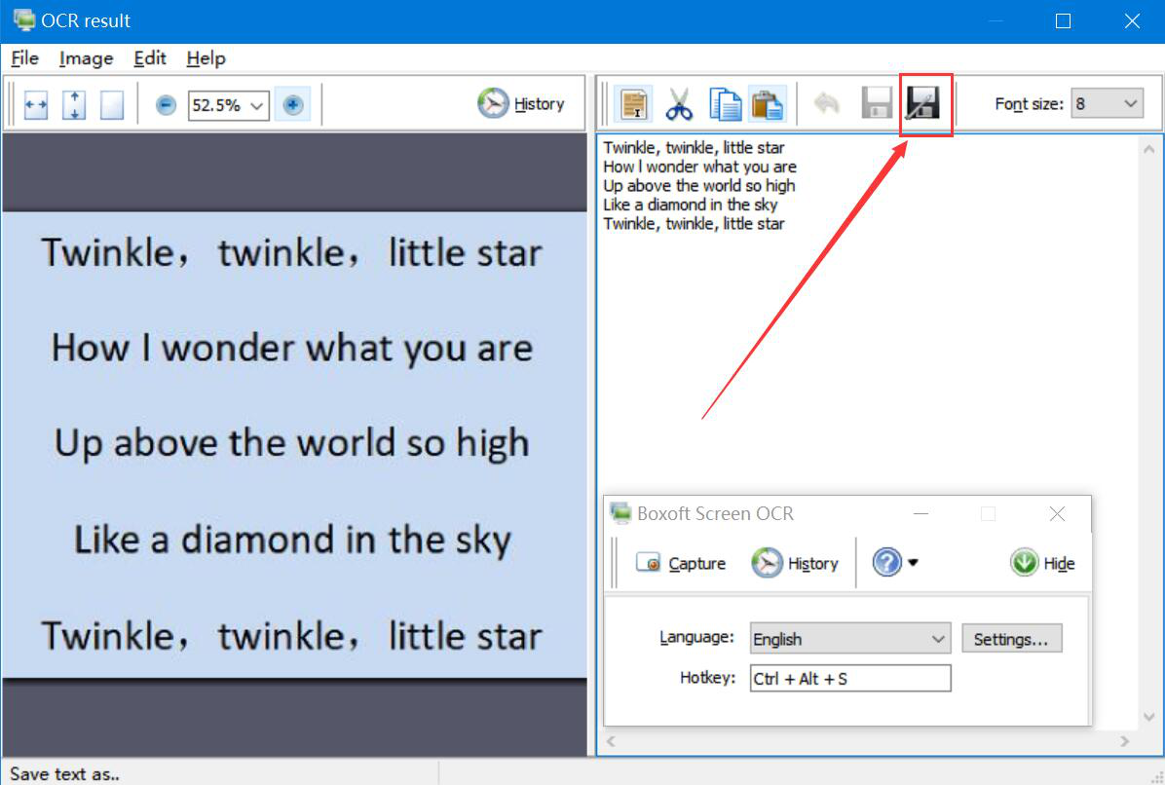Click the vertical scrollbar up arrow in text pane
The width and height of the screenshot is (1165, 785).
pos(1148,149)
